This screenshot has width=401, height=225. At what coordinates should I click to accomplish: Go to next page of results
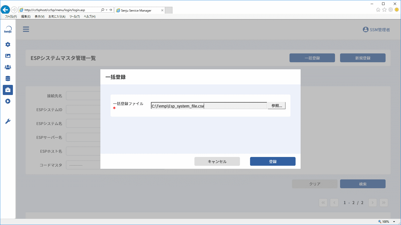[373, 203]
